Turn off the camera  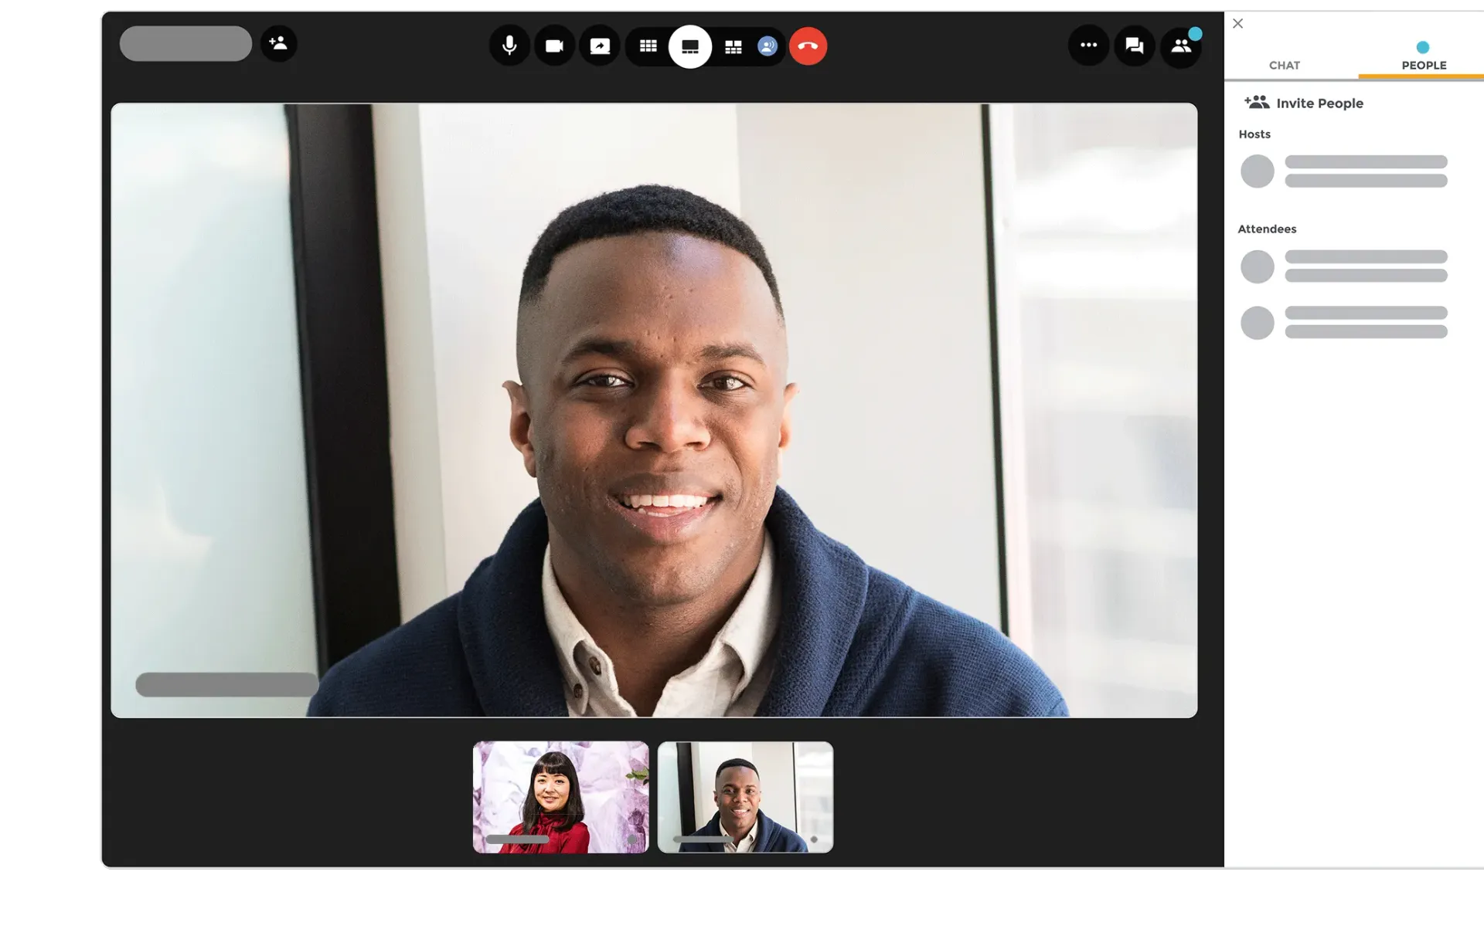[554, 46]
